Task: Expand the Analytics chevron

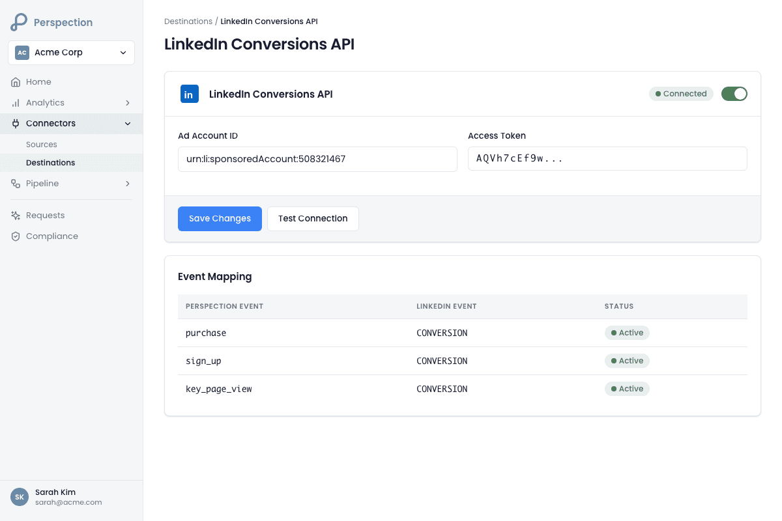Action: (128, 103)
